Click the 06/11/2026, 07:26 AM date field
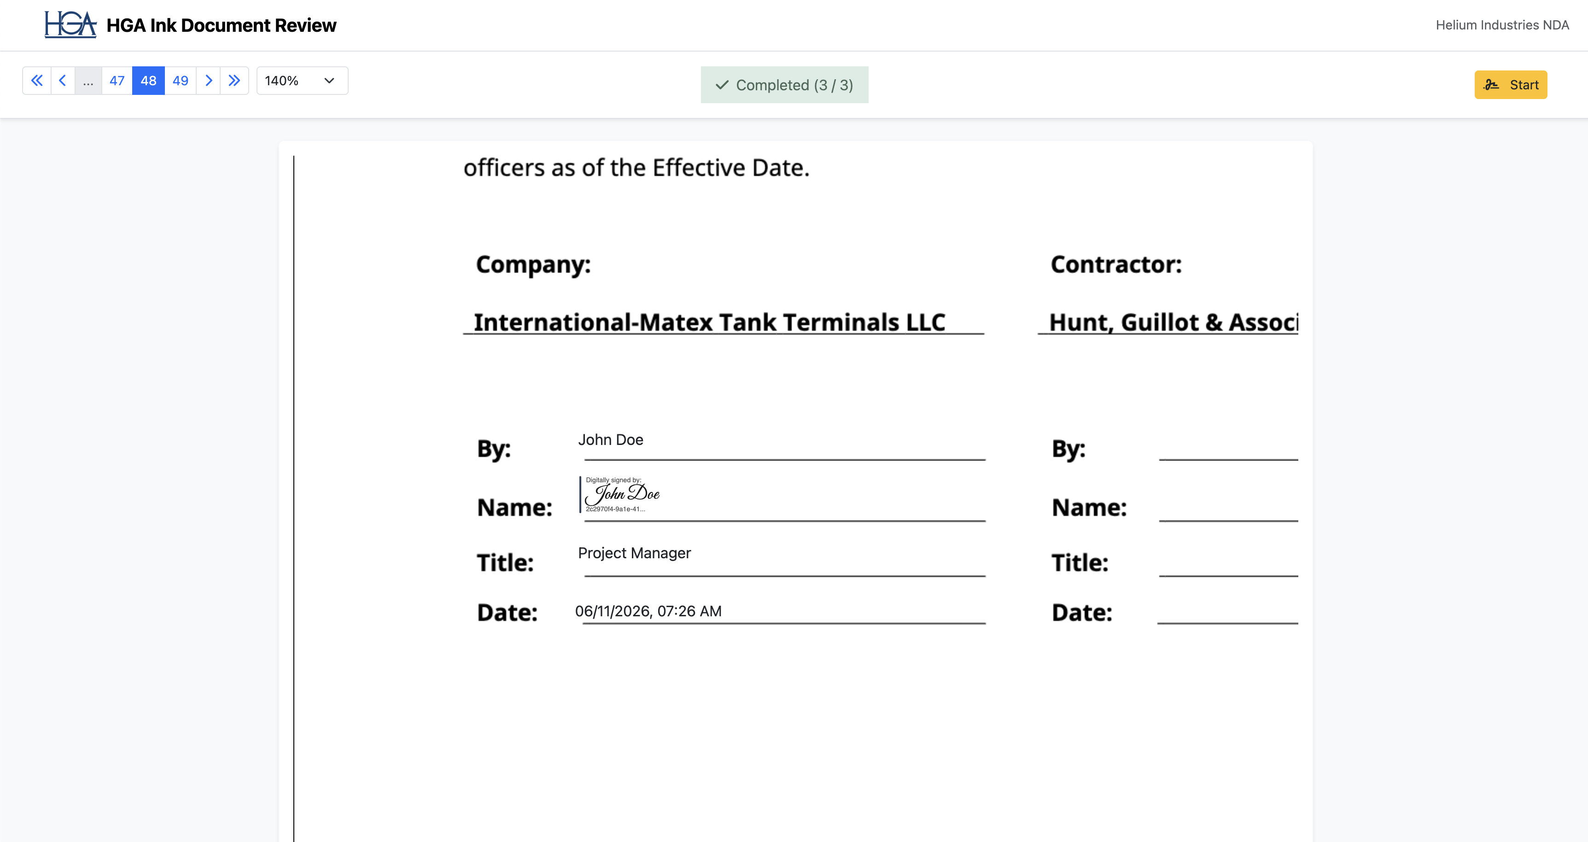 (x=648, y=612)
